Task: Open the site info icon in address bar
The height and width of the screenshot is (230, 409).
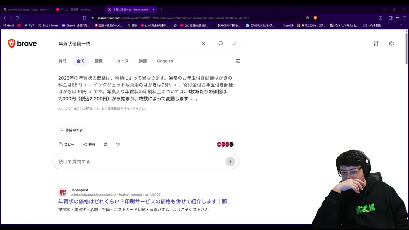Action: click(x=93, y=18)
